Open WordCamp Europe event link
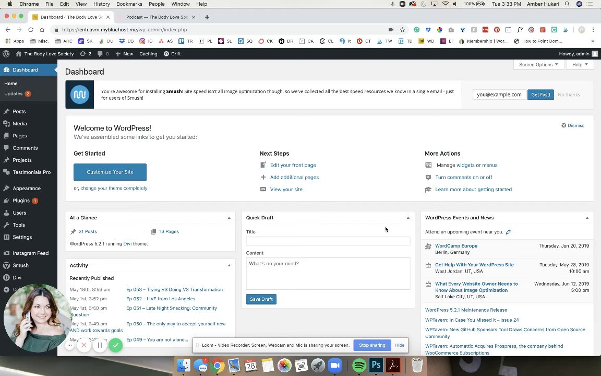Screen dimensions: 601x376 456,246
